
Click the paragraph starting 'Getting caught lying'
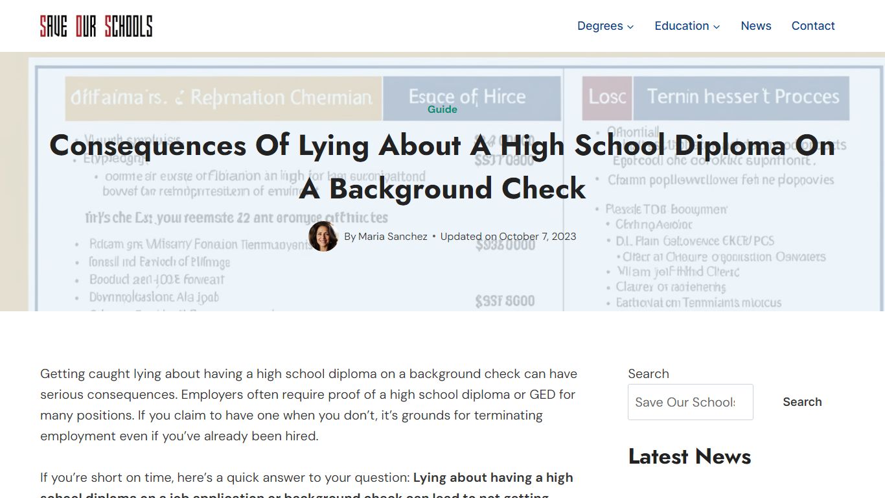tap(308, 405)
